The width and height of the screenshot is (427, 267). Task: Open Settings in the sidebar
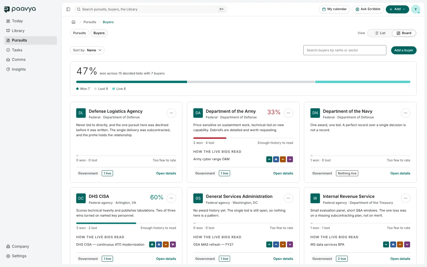coord(31,256)
